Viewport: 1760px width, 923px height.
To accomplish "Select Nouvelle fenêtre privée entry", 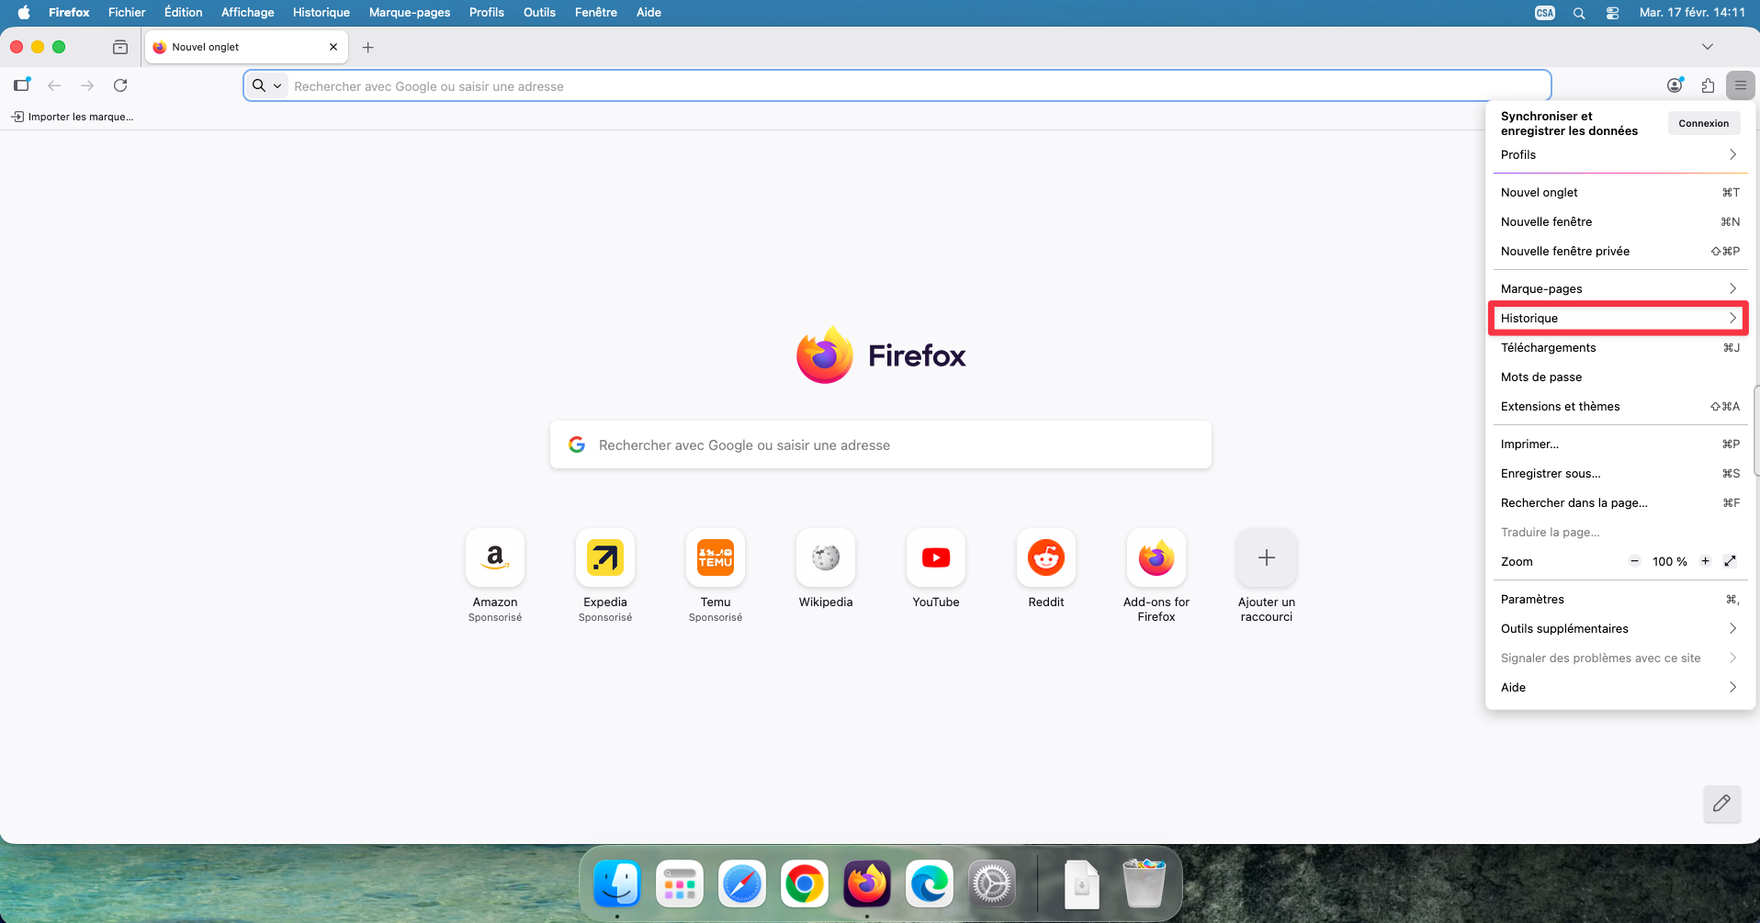I will pos(1620,251).
